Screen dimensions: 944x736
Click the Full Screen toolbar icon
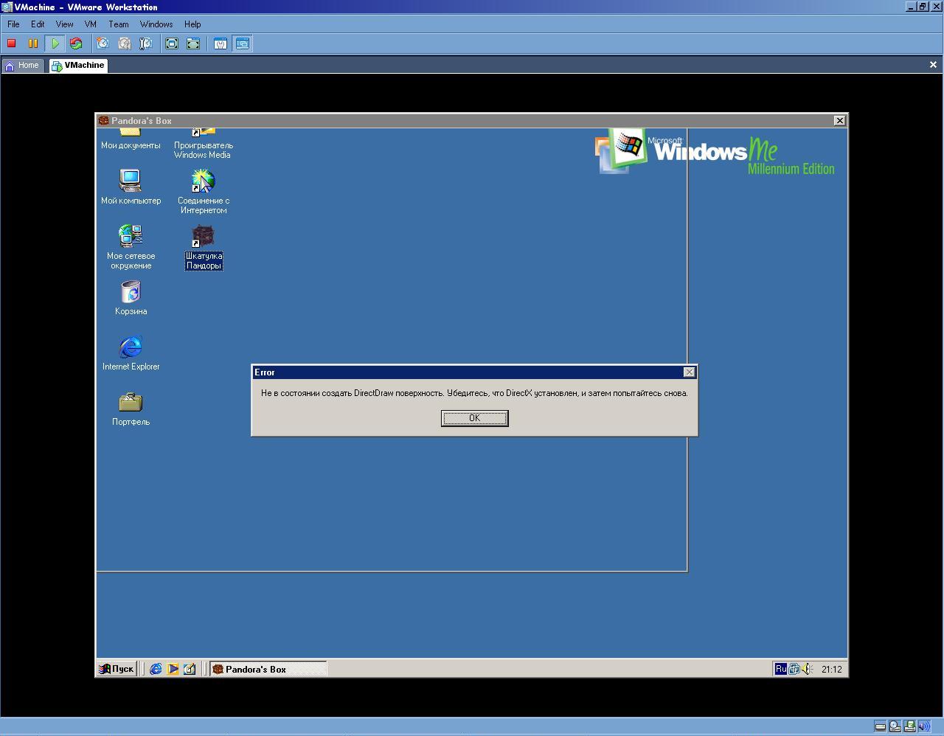(172, 44)
